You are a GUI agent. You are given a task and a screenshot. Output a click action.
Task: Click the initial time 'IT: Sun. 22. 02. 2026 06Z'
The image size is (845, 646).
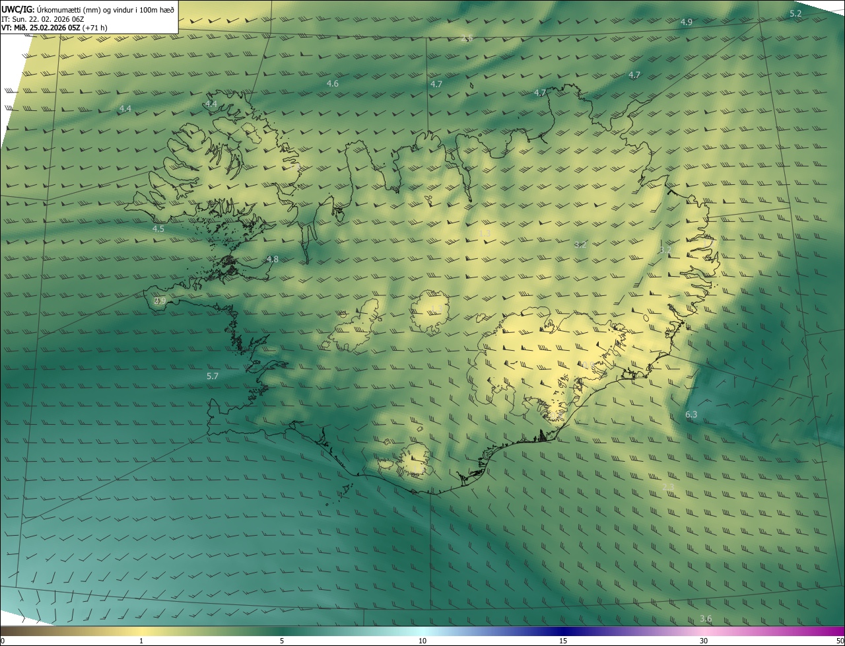(43, 18)
